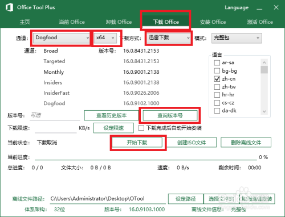The height and width of the screenshot is (217, 285).
Task: Click the 设定路径 button
Action: (x=186, y=199)
